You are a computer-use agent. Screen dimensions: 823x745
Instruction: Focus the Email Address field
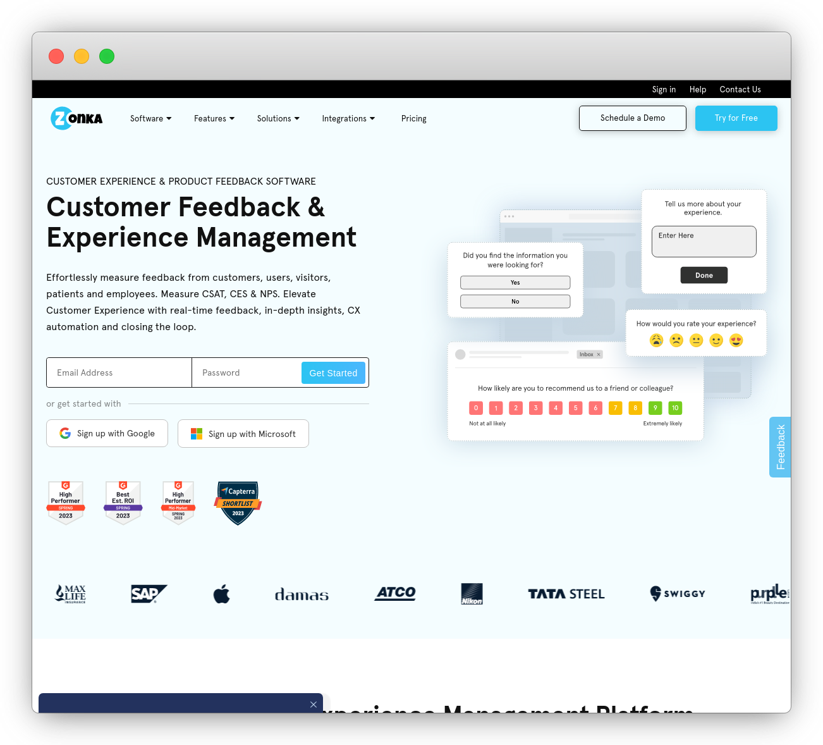119,372
